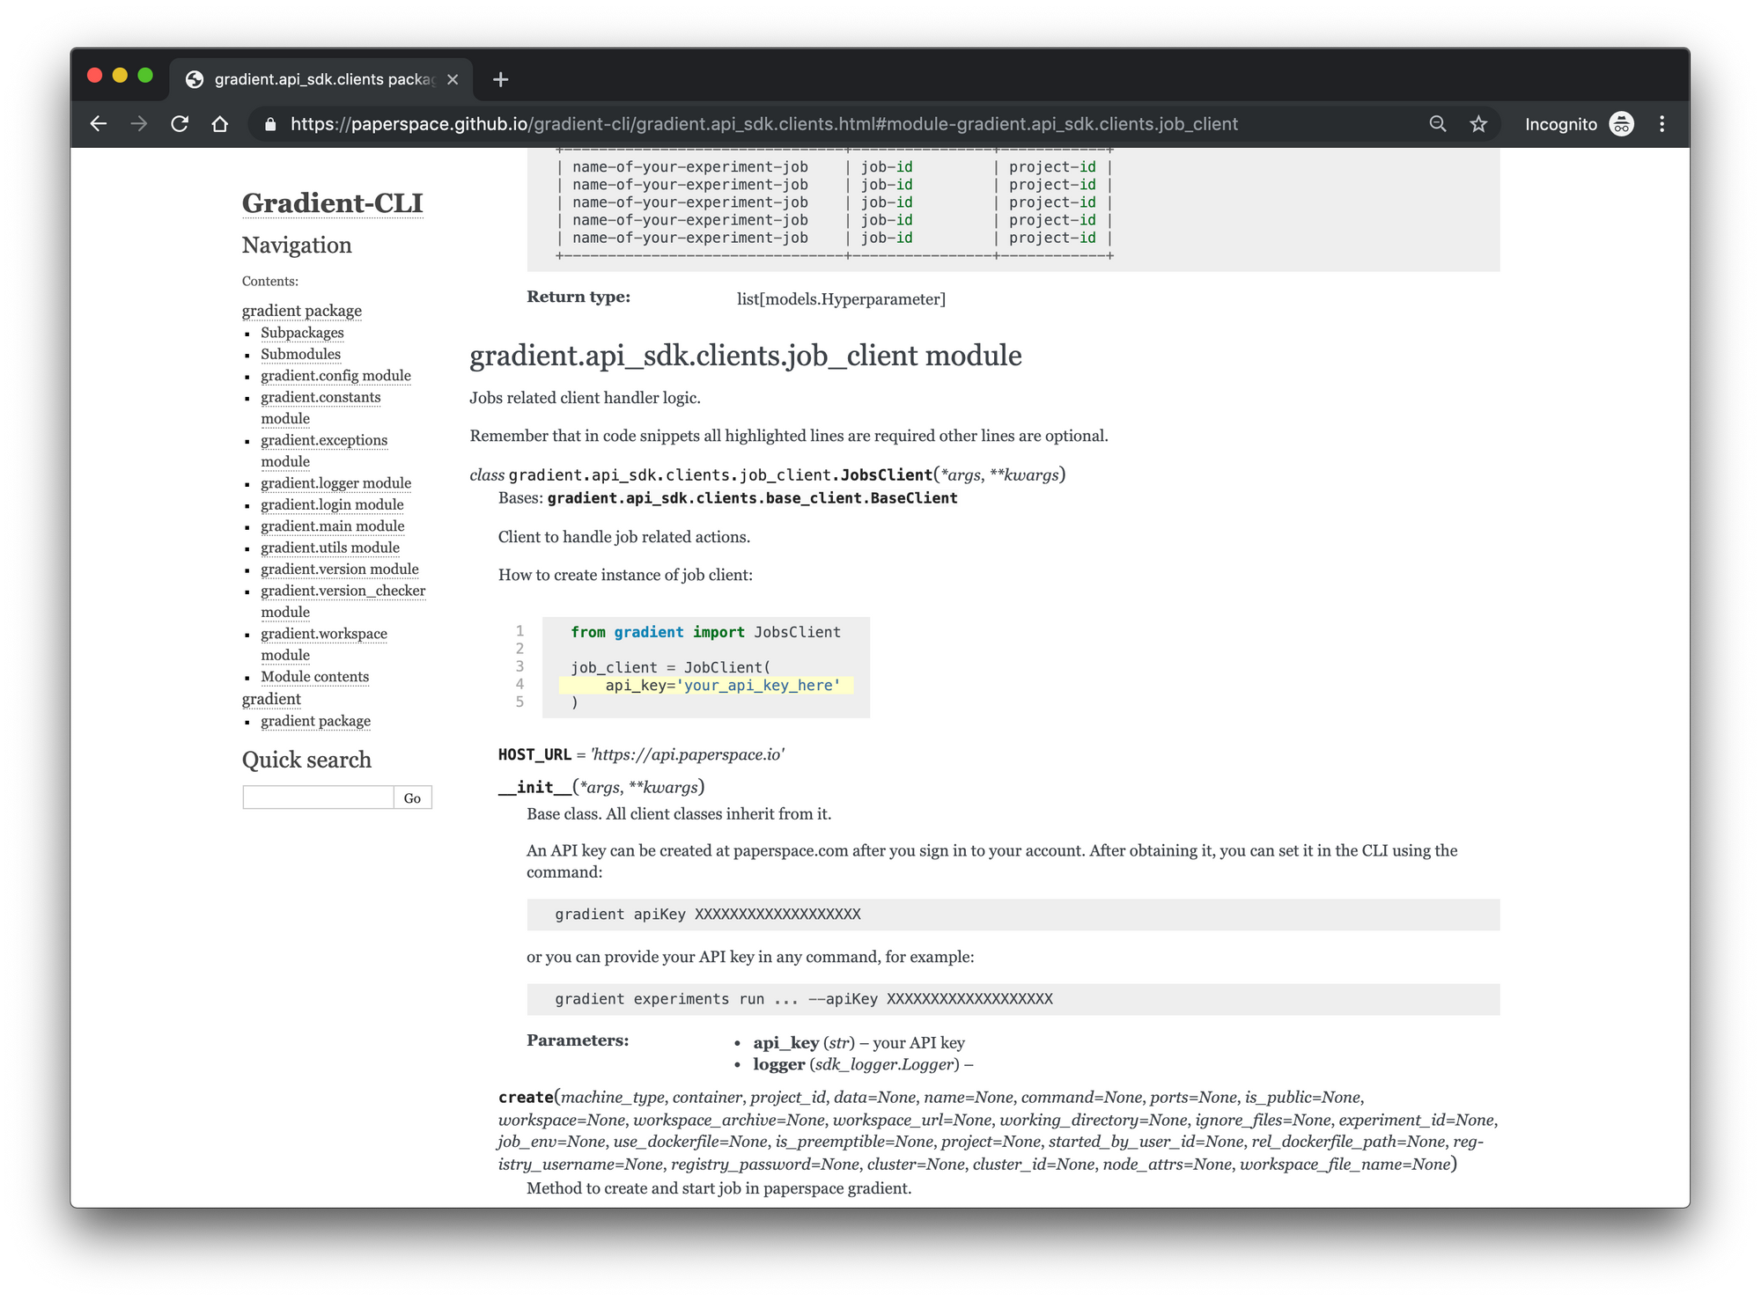
Task: Click the green macOS fullscreen button
Action: [x=145, y=76]
